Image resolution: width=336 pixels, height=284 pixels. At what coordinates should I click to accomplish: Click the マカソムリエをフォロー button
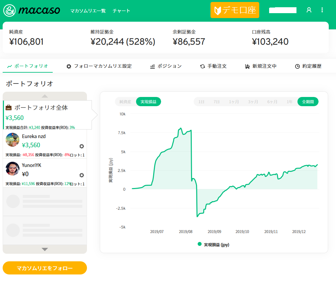pos(45,268)
